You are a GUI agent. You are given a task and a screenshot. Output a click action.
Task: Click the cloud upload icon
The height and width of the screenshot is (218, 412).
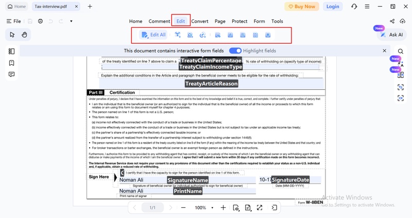click(403, 21)
